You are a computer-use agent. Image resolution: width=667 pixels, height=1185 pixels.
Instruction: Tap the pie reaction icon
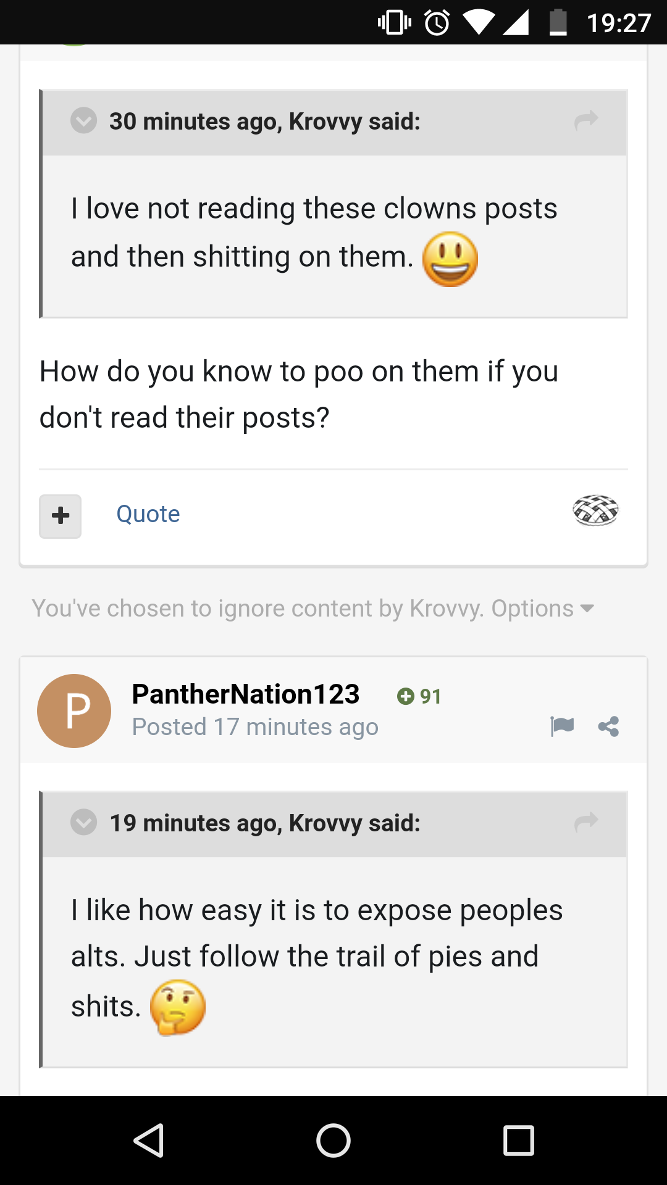(595, 510)
